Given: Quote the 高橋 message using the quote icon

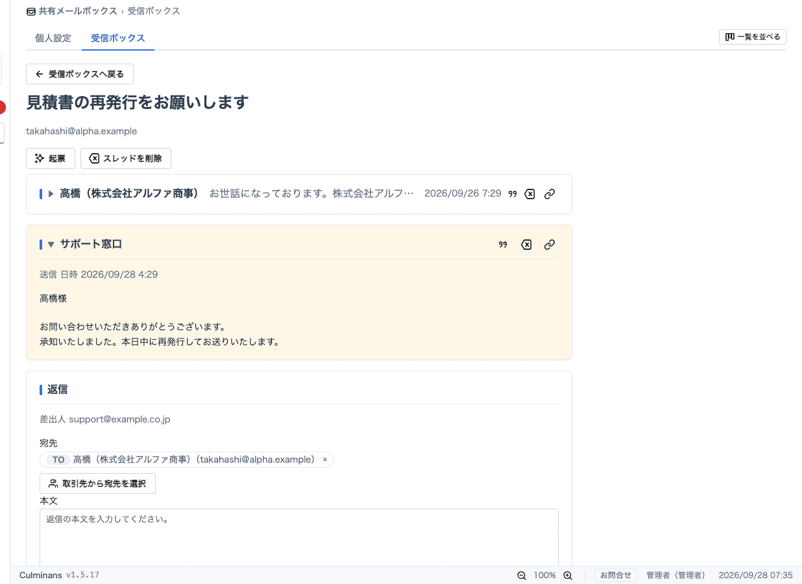Looking at the screenshot, I should tap(513, 194).
